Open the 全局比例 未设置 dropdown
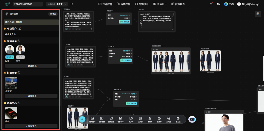This screenshot has height=131, width=264. click(x=57, y=4)
